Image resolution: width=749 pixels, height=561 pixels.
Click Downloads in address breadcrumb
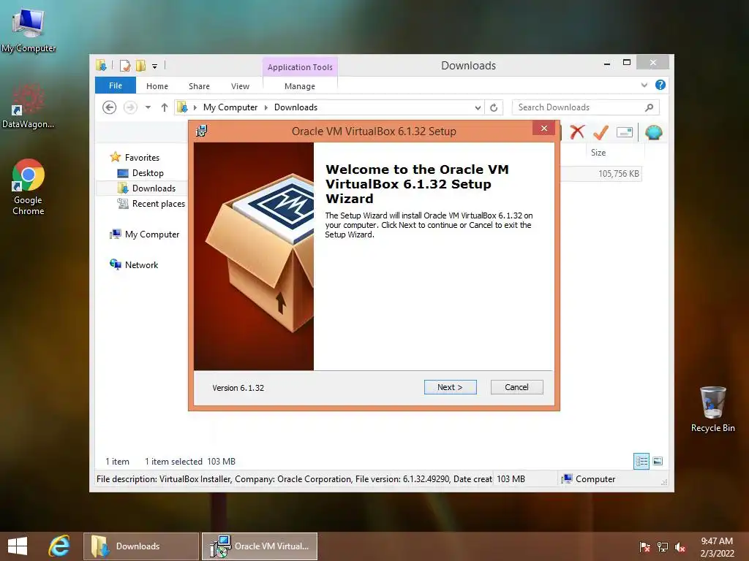(x=296, y=107)
